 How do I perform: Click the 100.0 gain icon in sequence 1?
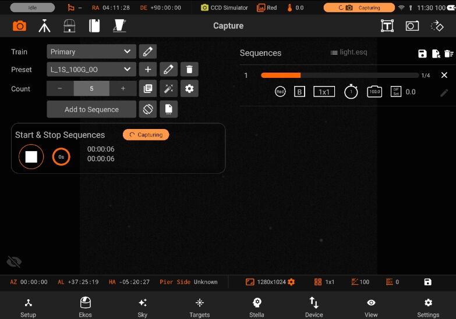tap(374, 92)
